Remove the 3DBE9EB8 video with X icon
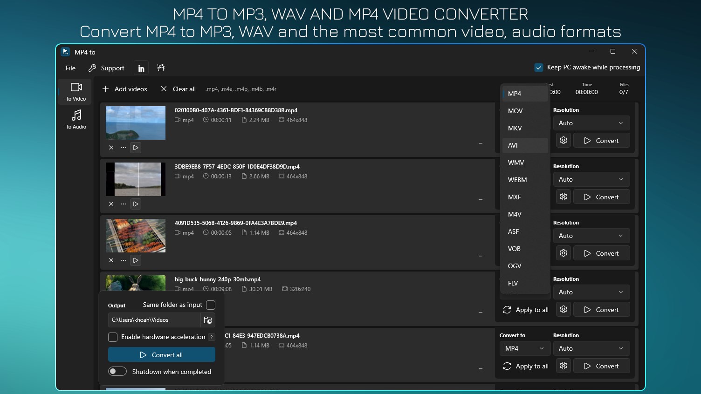This screenshot has height=394, width=701. (x=111, y=204)
